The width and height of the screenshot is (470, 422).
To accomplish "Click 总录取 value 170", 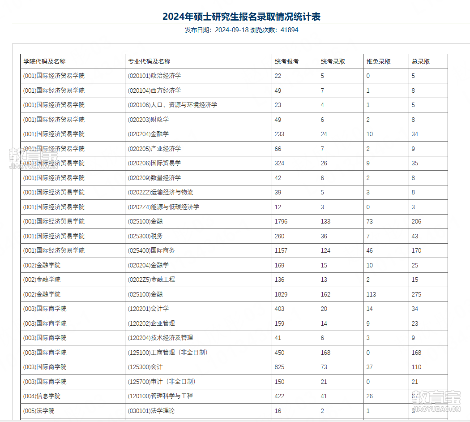I will tap(416, 250).
